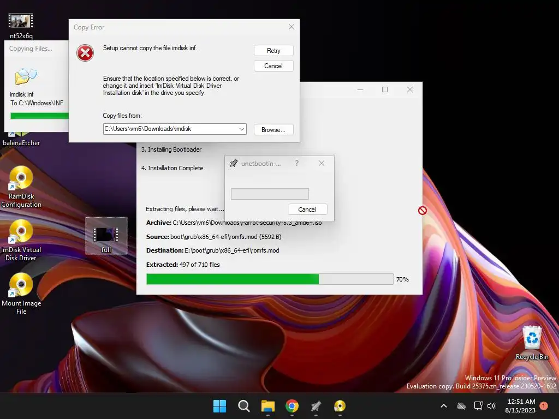Close the Copy Error dialog
559x419 pixels.
pyautogui.click(x=292, y=27)
